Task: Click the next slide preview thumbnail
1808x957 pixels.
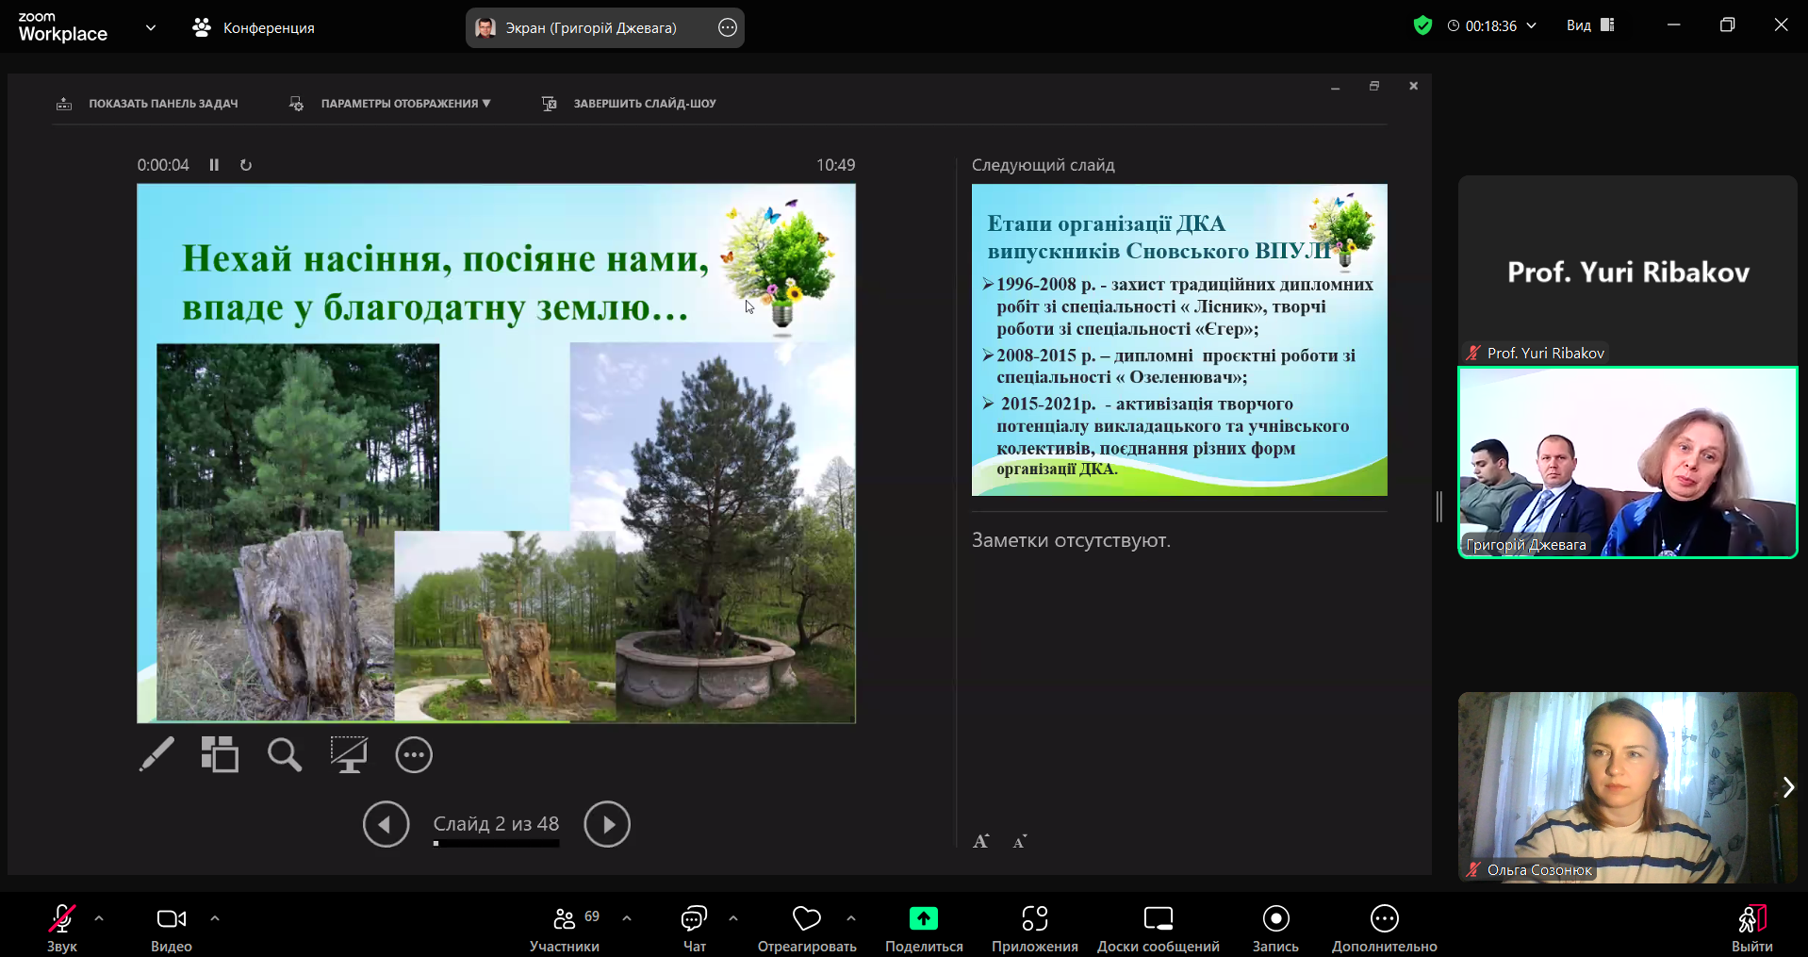Action: coord(1179,339)
